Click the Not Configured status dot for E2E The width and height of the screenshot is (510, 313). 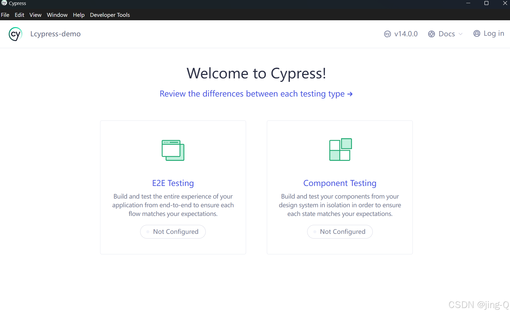tap(148, 232)
